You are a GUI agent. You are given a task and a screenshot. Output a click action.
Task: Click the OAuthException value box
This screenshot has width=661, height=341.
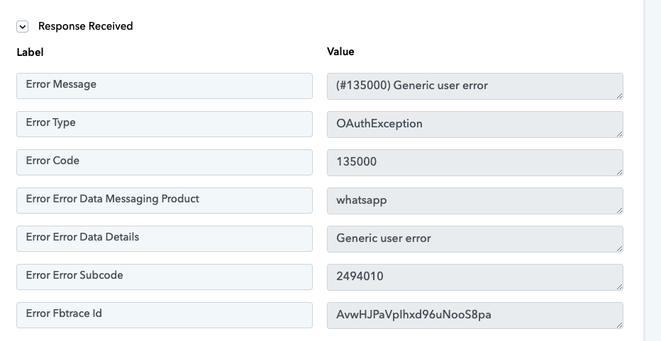475,125
